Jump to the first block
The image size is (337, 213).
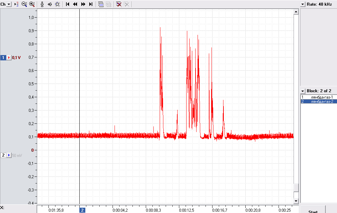click(x=67, y=4)
